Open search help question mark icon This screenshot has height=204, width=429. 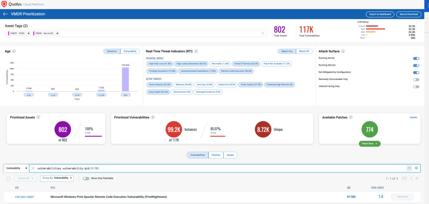coord(416,168)
